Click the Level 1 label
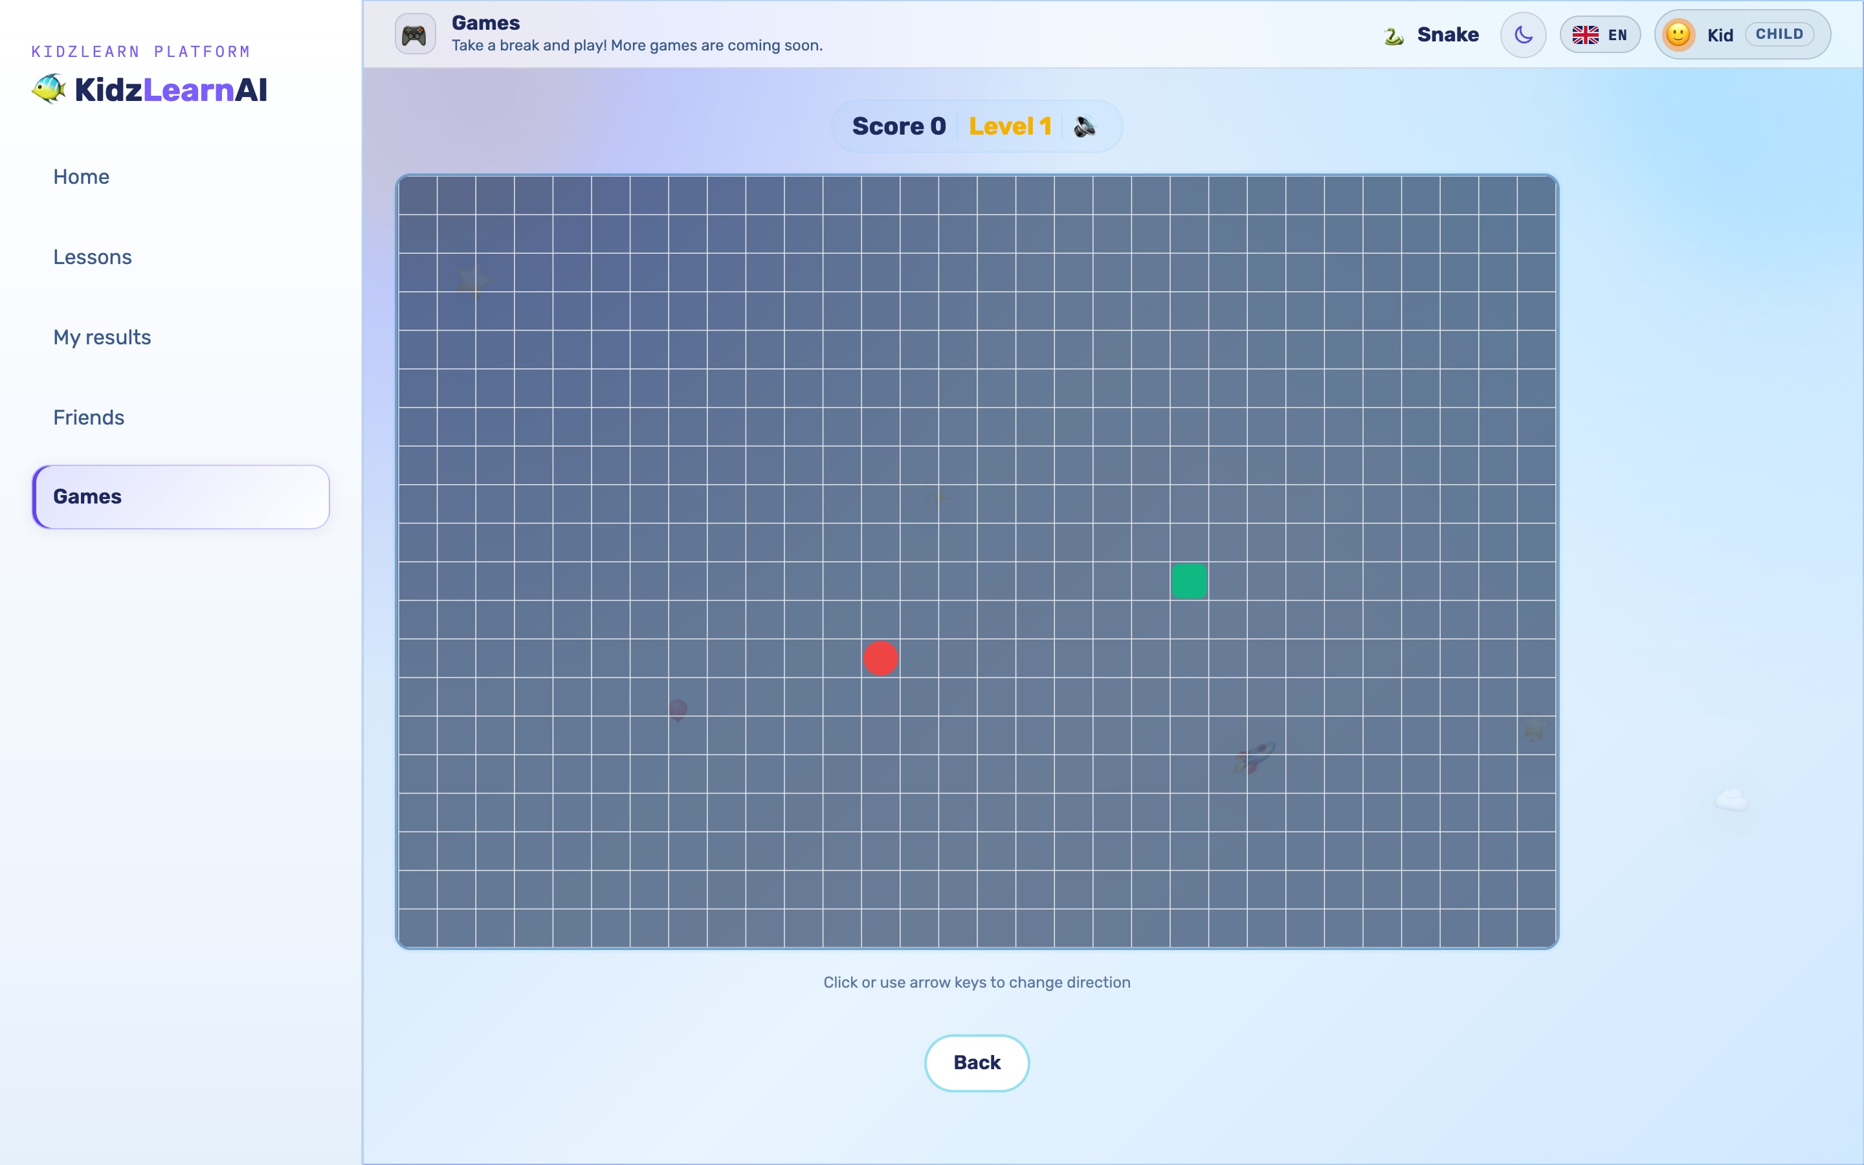Image resolution: width=1864 pixels, height=1165 pixels. point(1010,126)
